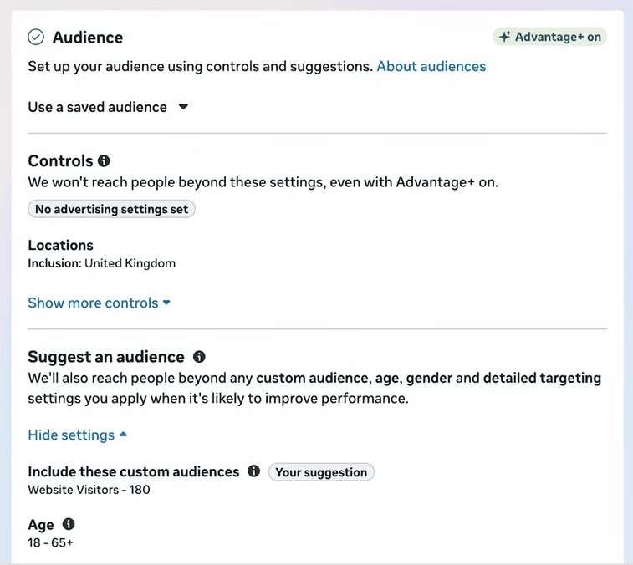
Task: Click the Advantage+ on sparkle badge
Action: [x=549, y=37]
